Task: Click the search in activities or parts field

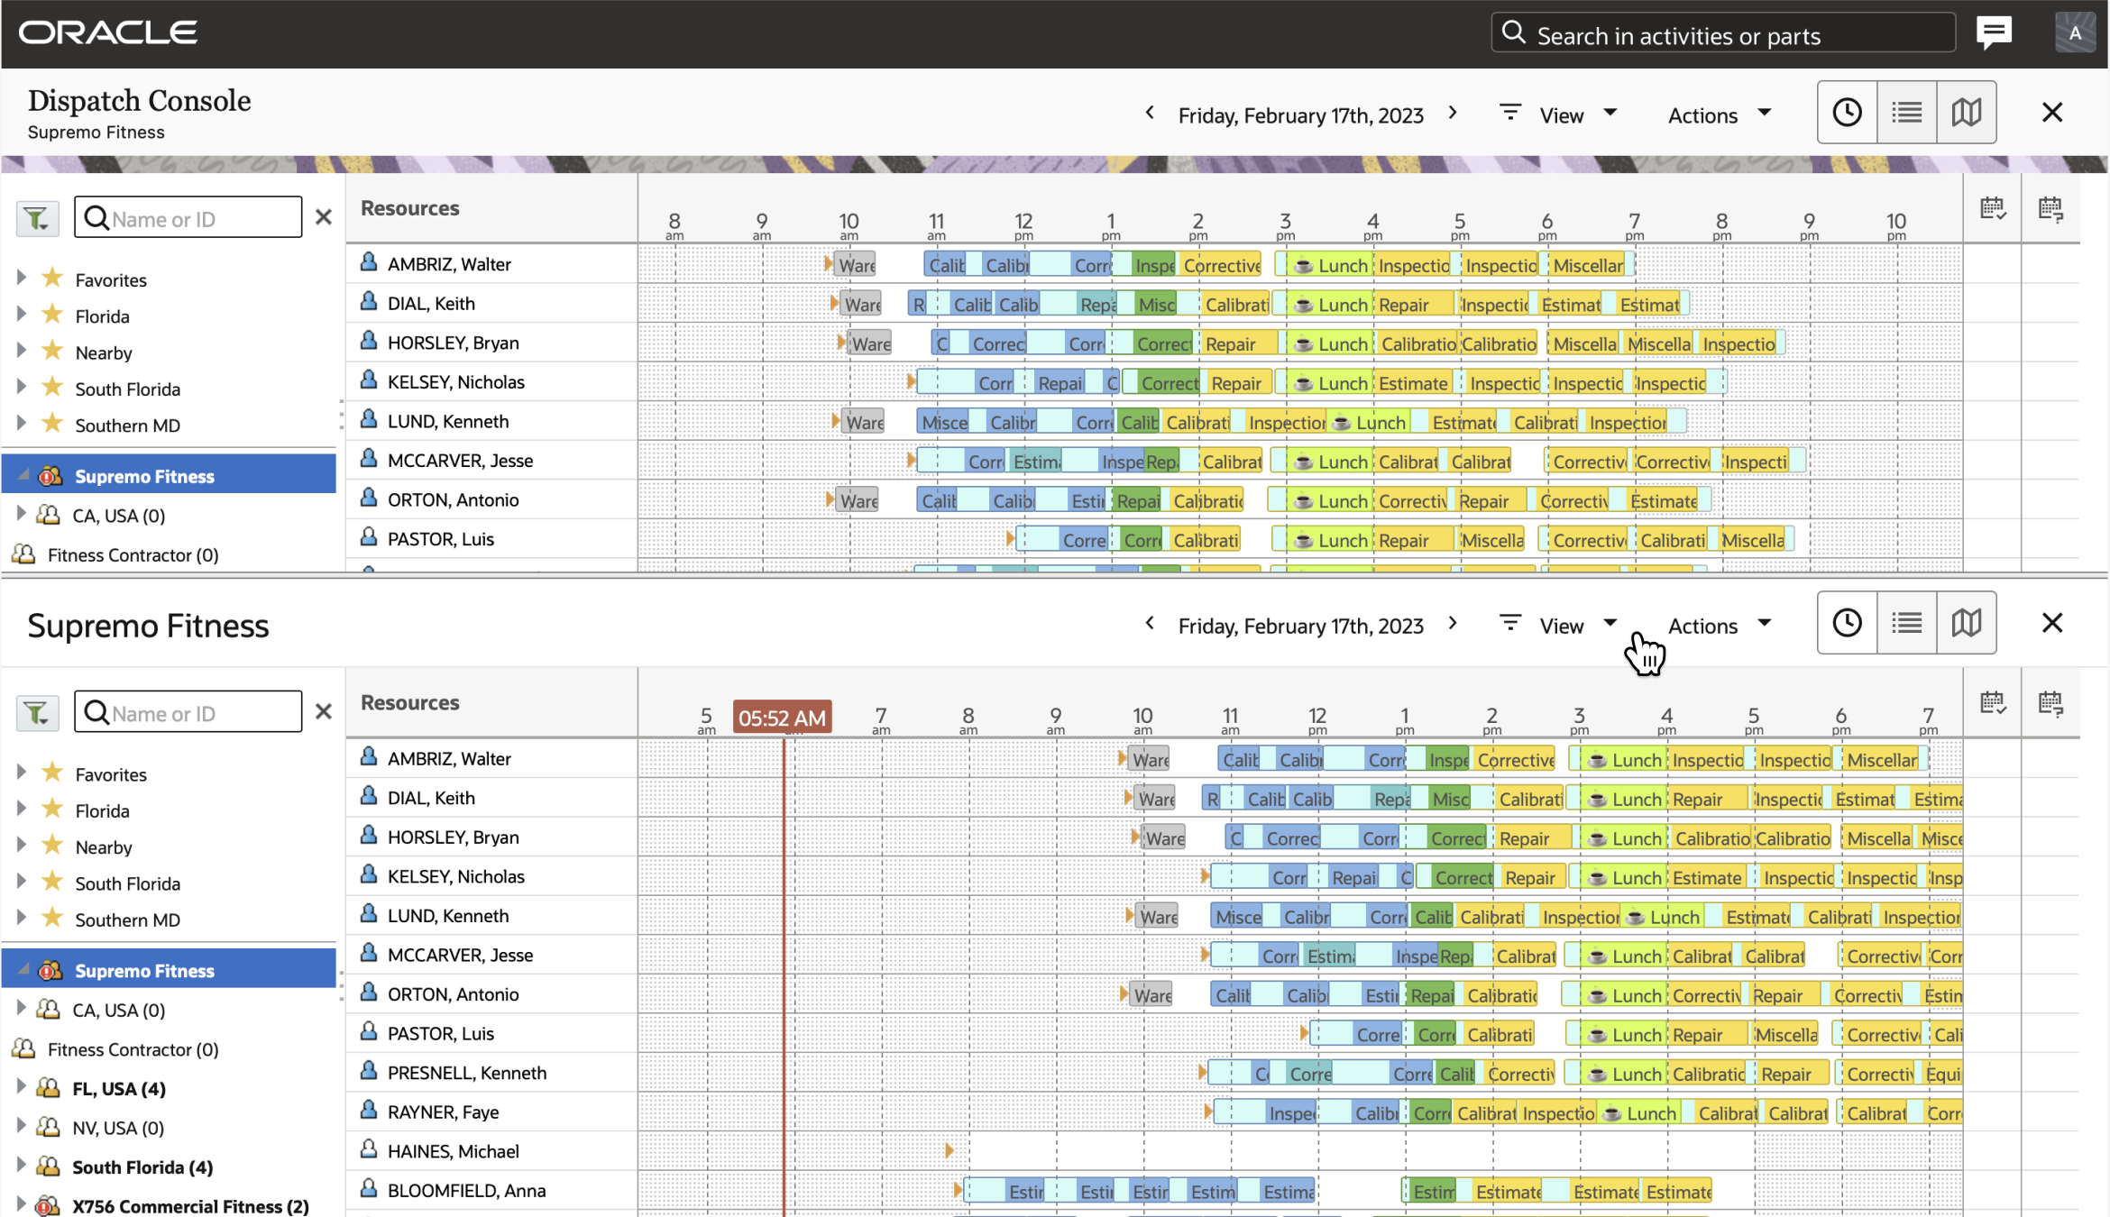Action: (1722, 33)
